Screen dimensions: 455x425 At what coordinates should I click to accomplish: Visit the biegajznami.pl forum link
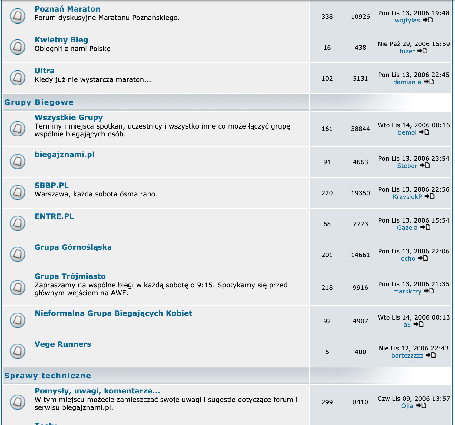pos(64,155)
